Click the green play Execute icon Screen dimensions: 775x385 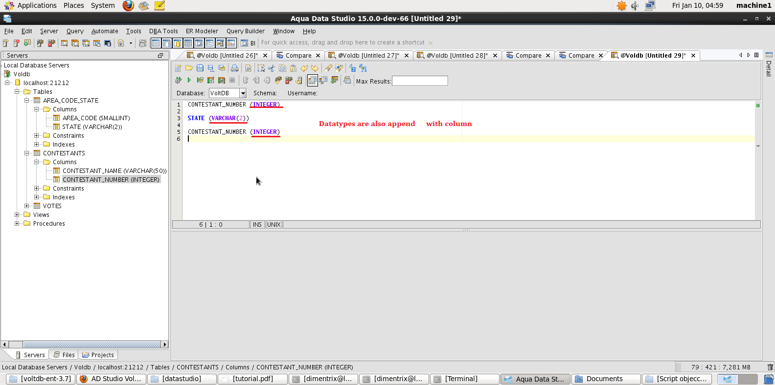point(189,80)
